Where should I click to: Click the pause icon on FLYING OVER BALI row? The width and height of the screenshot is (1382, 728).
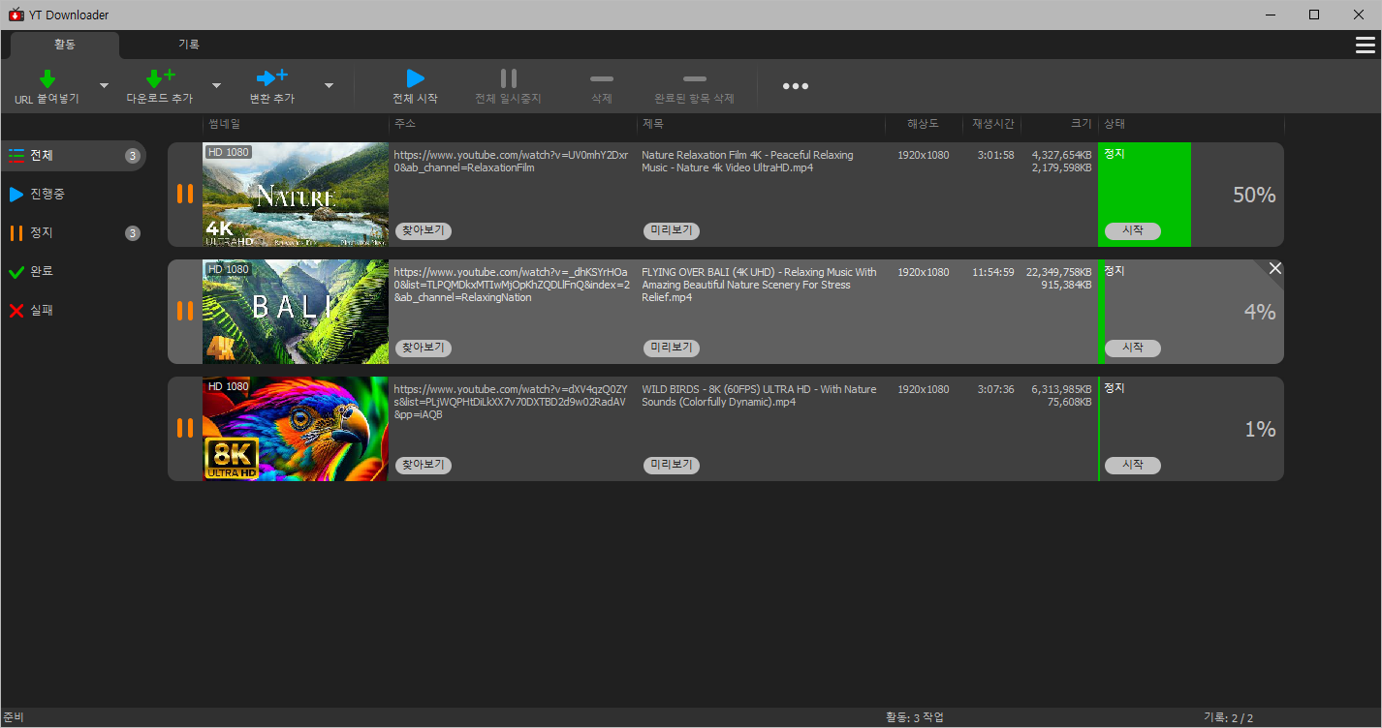(185, 311)
